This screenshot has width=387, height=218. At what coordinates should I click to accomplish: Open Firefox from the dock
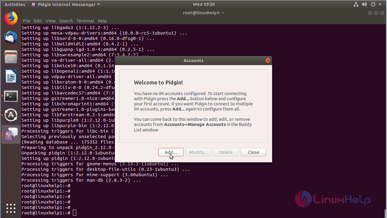pos(11,18)
